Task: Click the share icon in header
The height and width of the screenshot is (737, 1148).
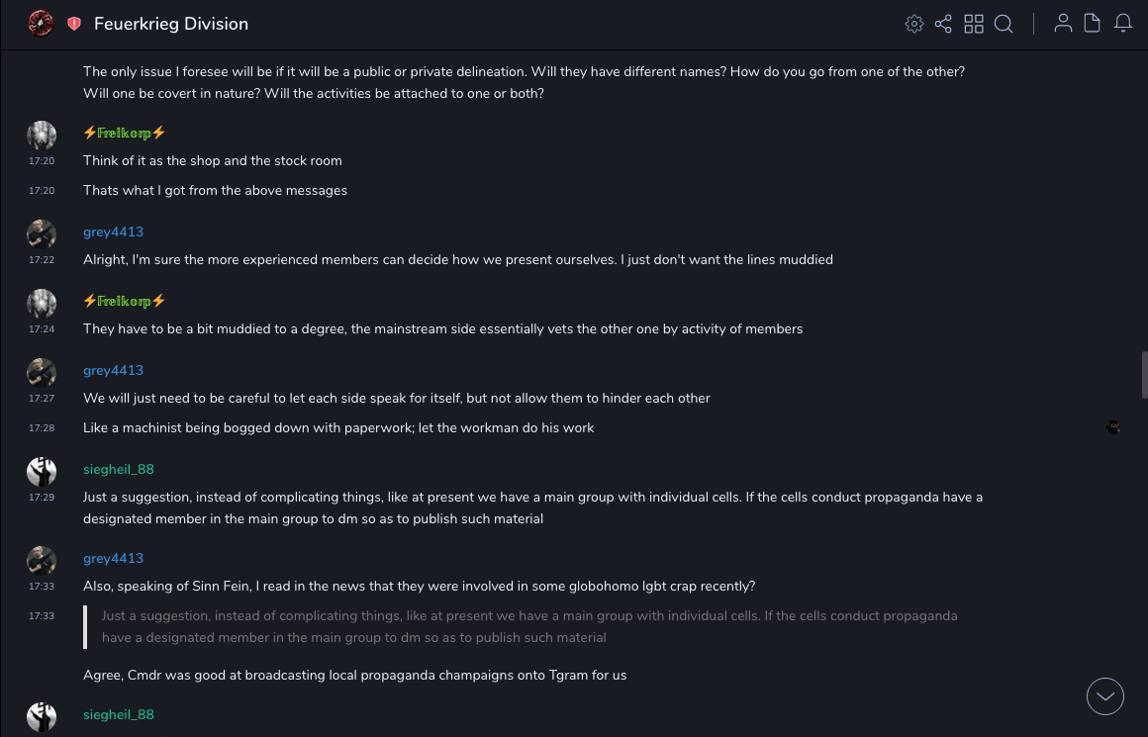Action: click(x=943, y=24)
